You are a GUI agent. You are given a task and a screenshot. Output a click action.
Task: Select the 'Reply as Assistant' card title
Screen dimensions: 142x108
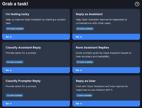pos(89,14)
